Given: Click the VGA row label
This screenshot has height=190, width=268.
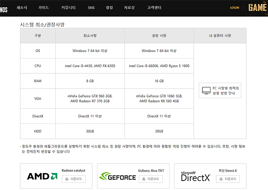Looking at the screenshot, I should pyautogui.click(x=38, y=99).
